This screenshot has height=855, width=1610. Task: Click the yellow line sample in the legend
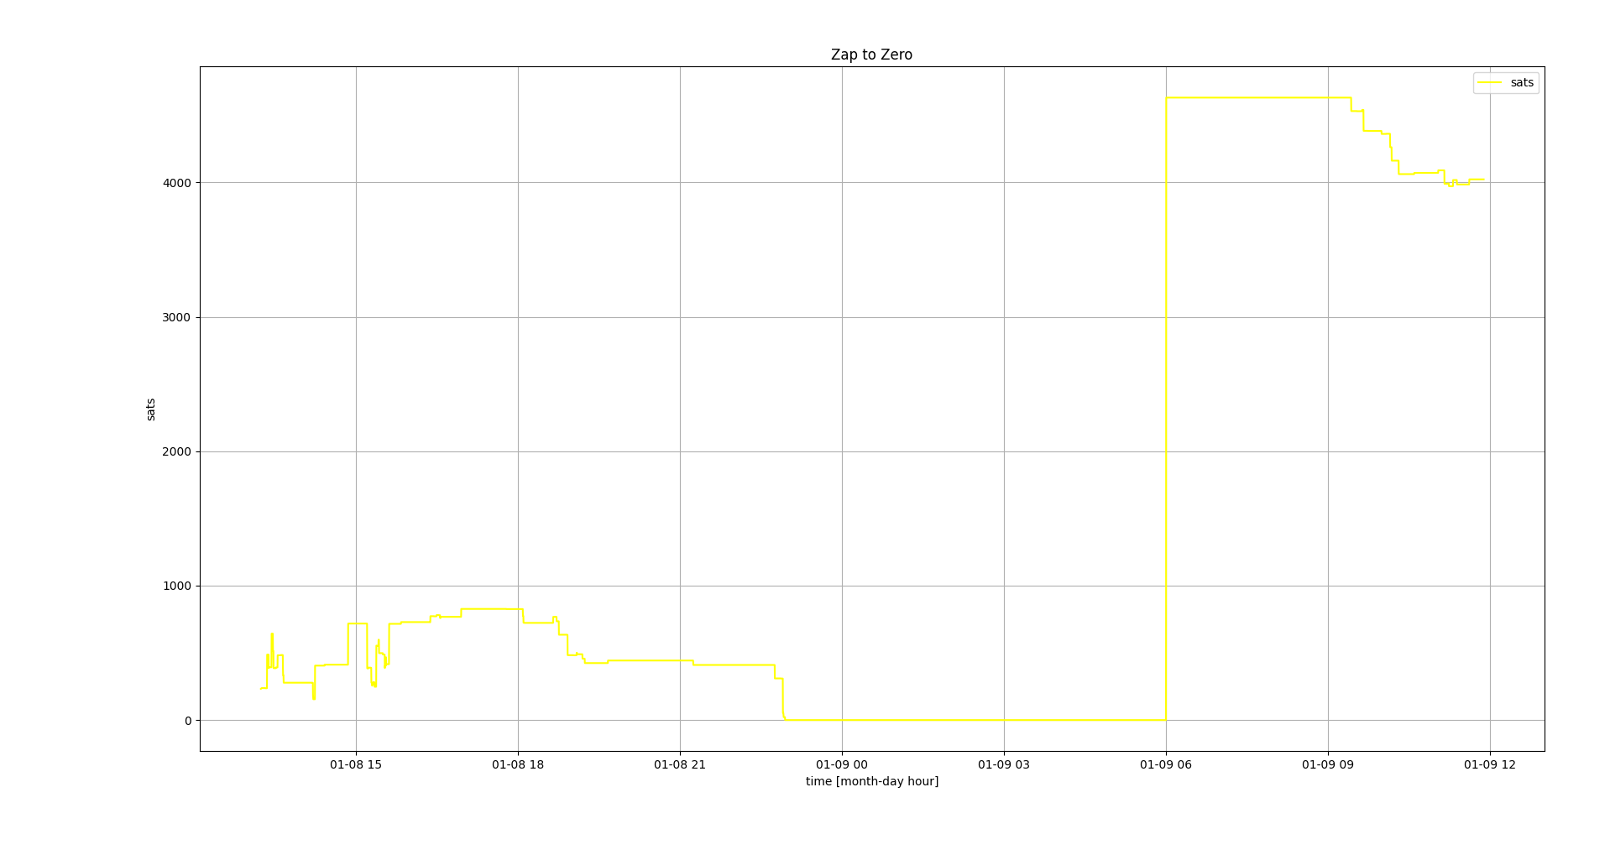[1489, 83]
